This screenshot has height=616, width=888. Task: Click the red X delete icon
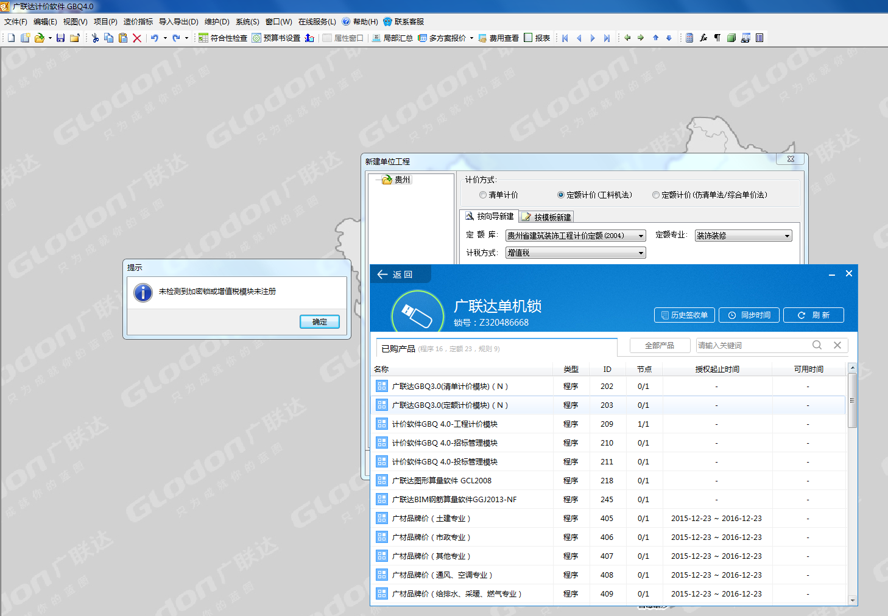pos(136,38)
